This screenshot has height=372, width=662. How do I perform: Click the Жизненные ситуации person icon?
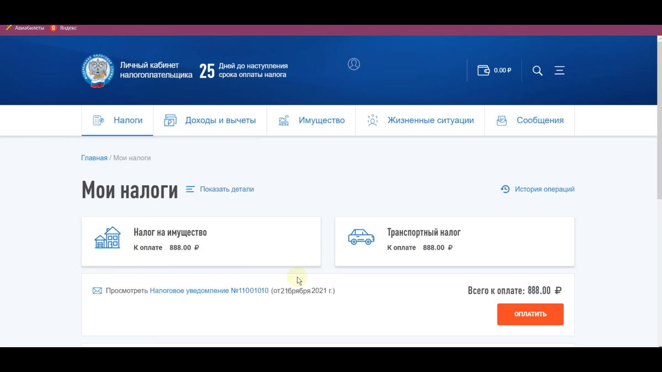coord(372,120)
